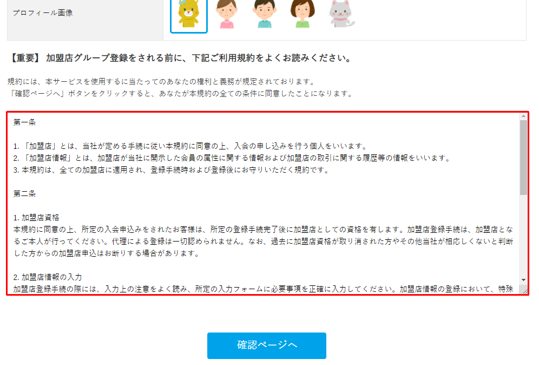
Task: Click the terms box scrollbar thumb
Action: click(523, 158)
